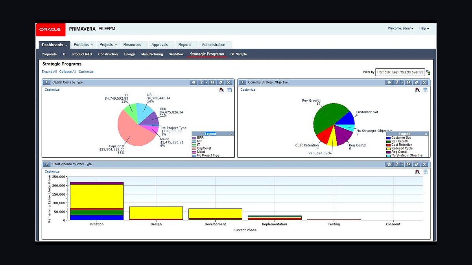Show legend options in Count by Strategic Objective
Image resolution: width=472 pixels, height=265 pixels.
(x=418, y=90)
